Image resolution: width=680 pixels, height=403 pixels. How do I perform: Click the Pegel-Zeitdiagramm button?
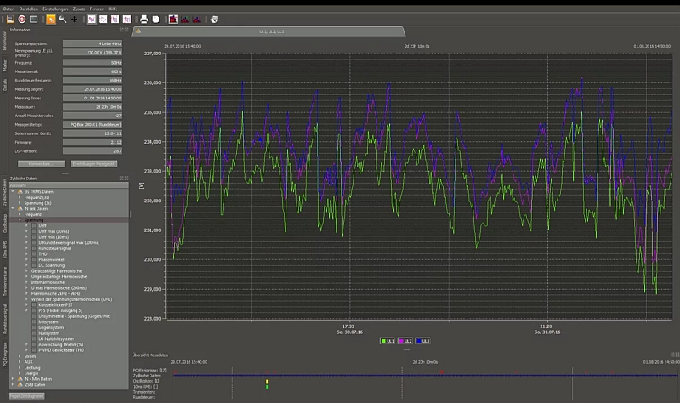point(27,396)
